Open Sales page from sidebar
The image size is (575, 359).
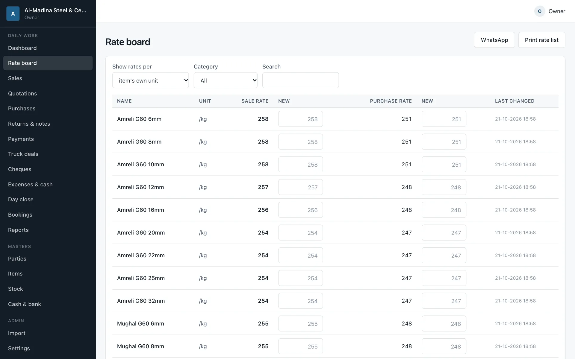[48, 78]
